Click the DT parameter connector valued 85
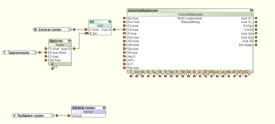 [x=206, y=76]
